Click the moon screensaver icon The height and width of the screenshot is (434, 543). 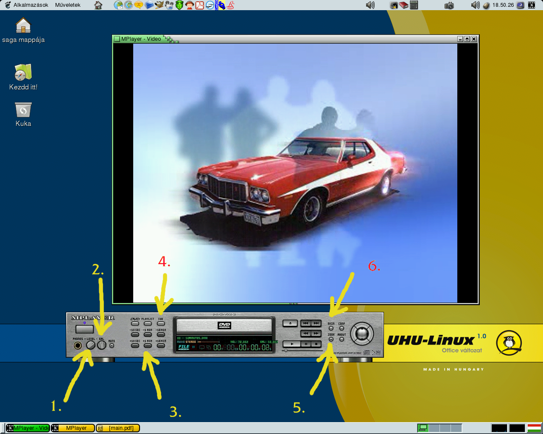520,5
